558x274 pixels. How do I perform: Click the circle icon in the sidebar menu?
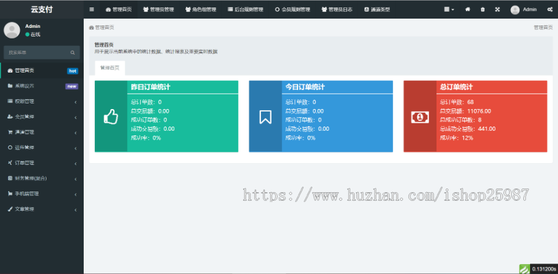coord(10,148)
